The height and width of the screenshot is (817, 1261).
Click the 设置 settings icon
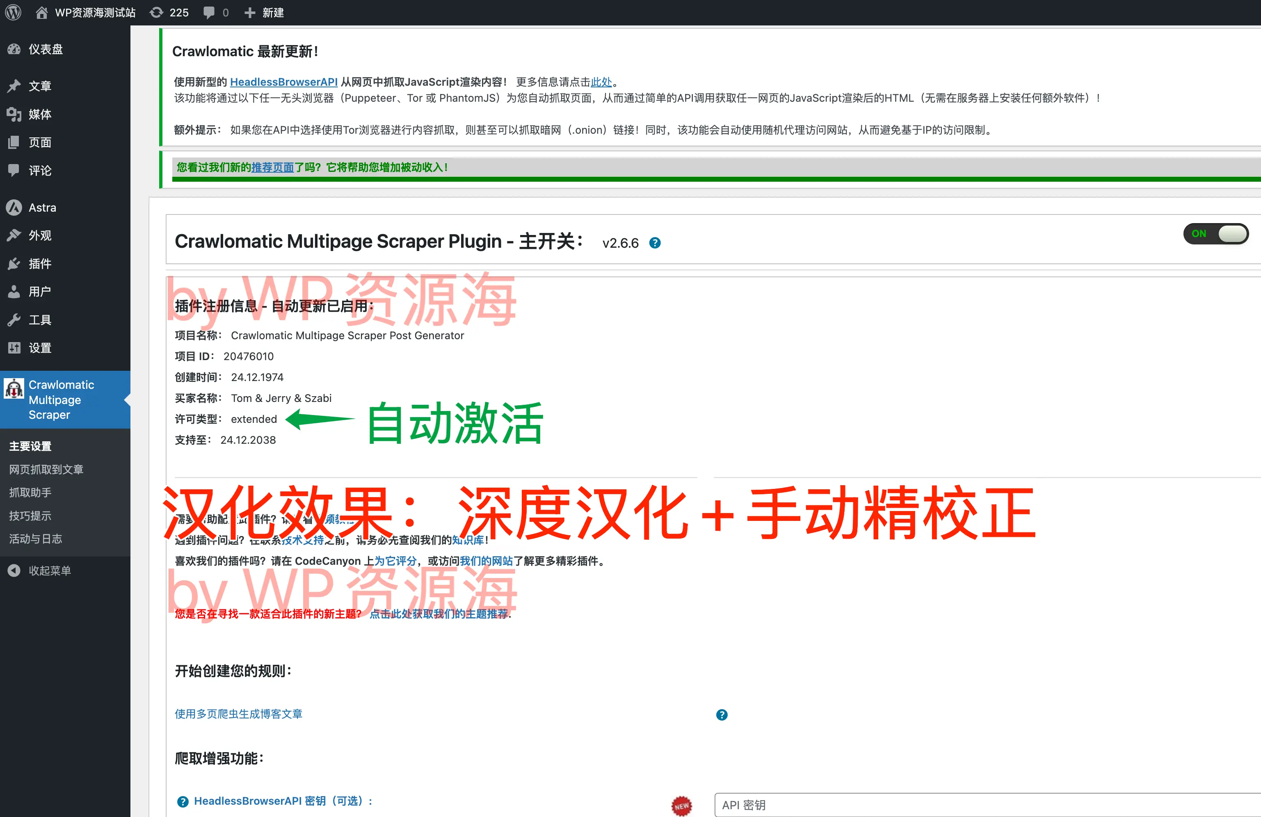coord(14,347)
